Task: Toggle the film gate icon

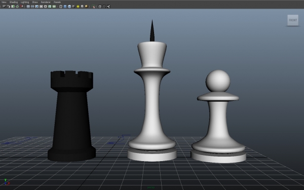Action: (x=32, y=7)
